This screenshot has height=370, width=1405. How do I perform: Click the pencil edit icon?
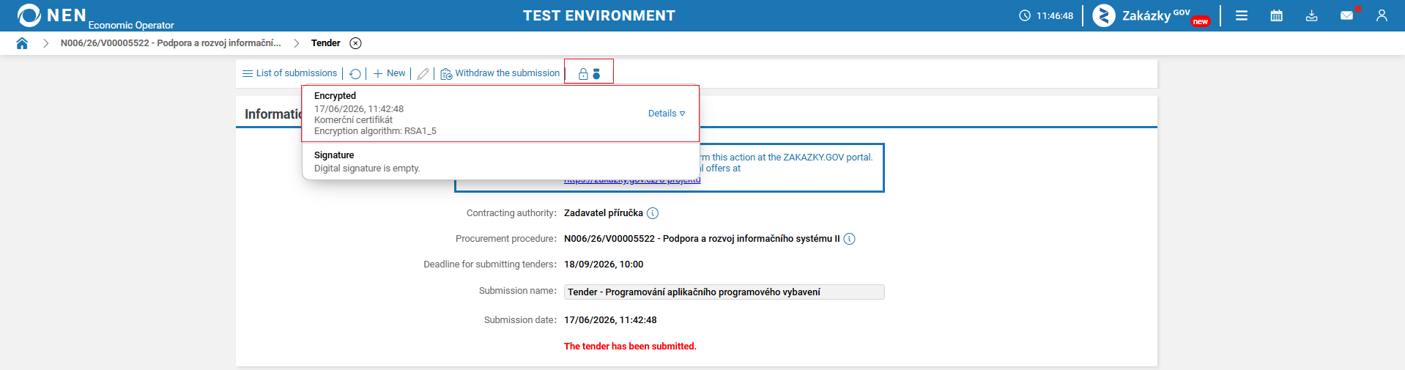coord(423,73)
